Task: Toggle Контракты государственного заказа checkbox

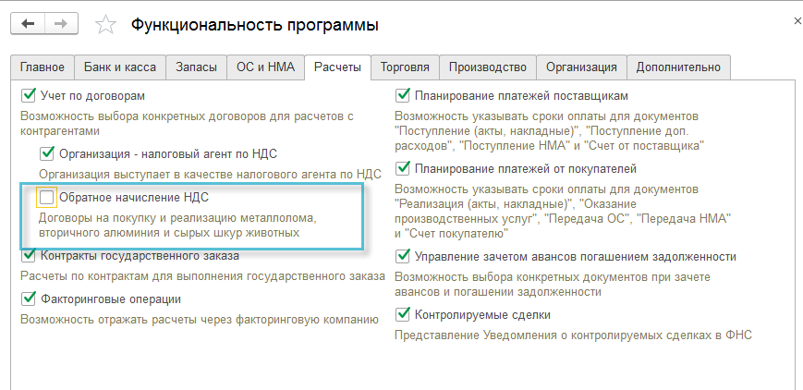Action: [28, 256]
